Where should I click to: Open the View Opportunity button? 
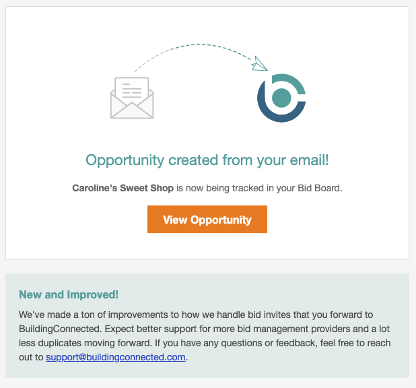(x=207, y=219)
